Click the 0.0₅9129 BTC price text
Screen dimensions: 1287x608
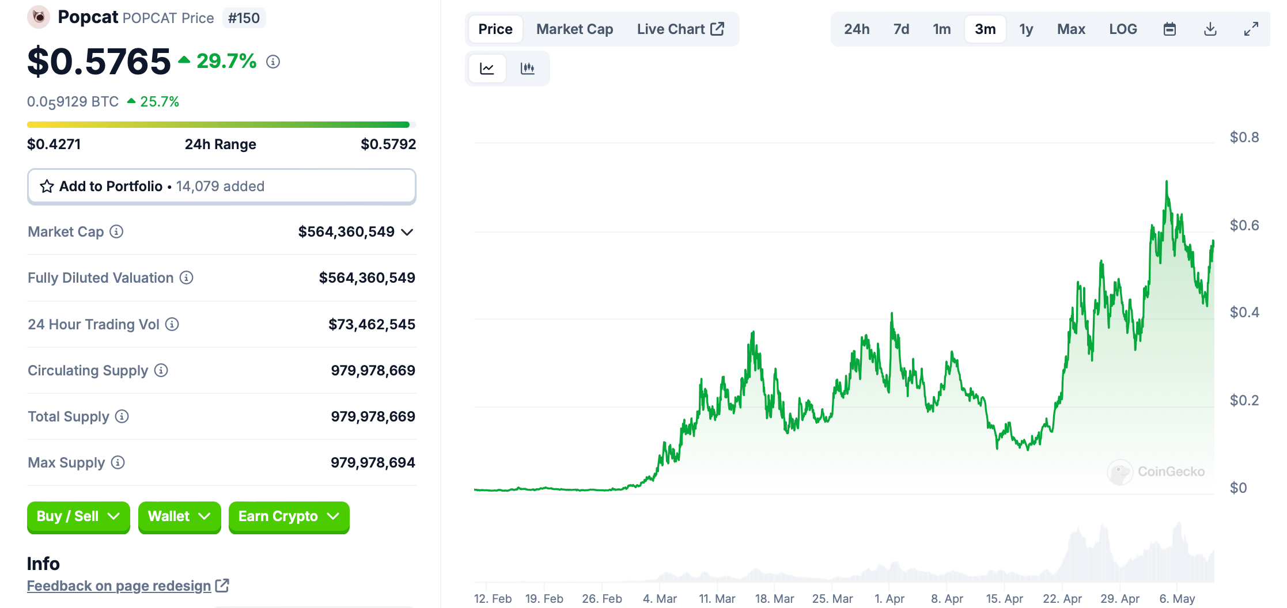coord(73,102)
